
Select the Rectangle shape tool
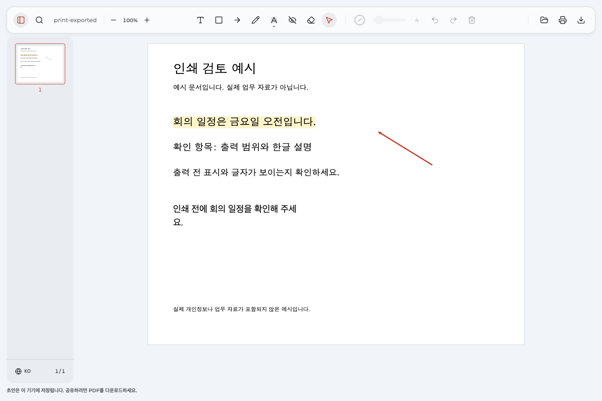point(219,20)
